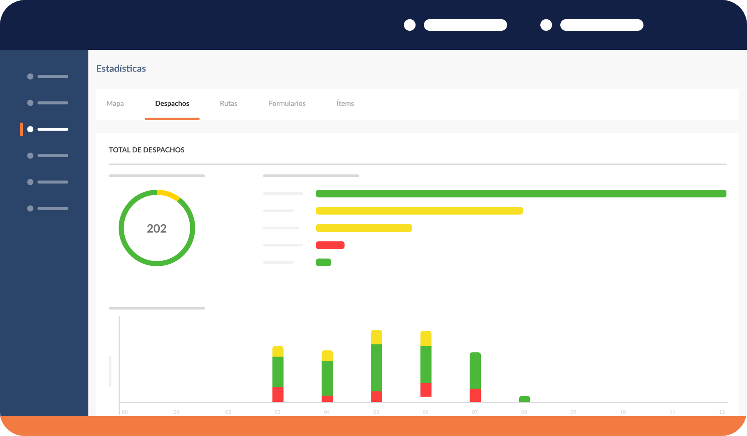Viewport: 747px width, 436px height.
Task: Click the TOTAL DE DESPACHOS heading
Action: [x=147, y=150]
